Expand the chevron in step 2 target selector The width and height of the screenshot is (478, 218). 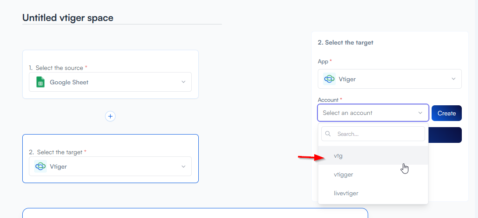183,166
